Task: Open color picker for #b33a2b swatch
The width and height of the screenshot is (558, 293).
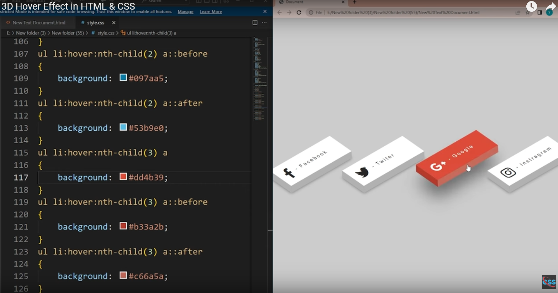Action: coord(123,226)
